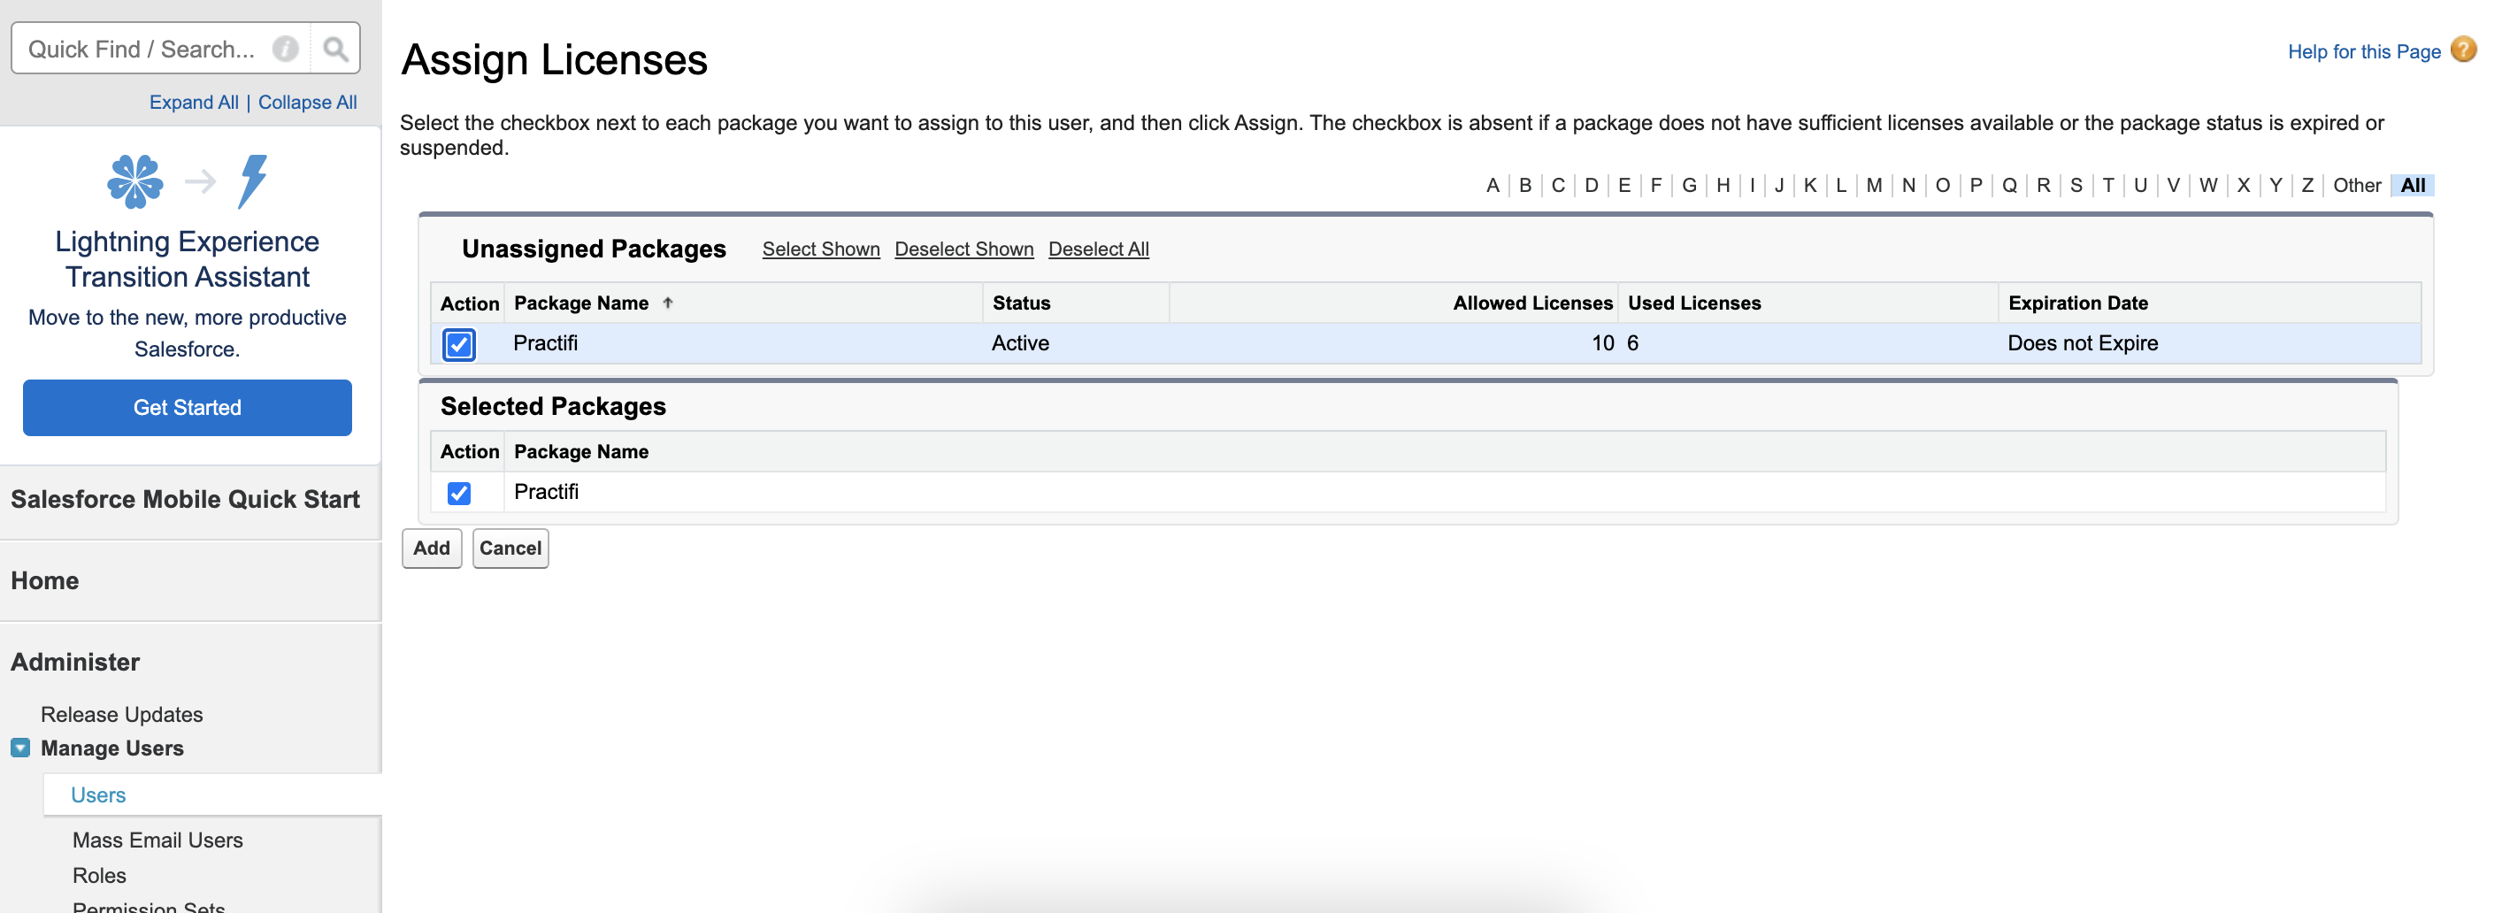Image resolution: width=2502 pixels, height=913 pixels.
Task: Filter packages by letter Z
Action: [2306, 186]
